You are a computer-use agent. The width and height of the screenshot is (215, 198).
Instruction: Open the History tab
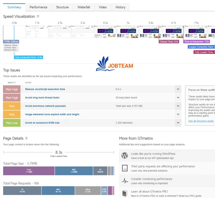(120, 7)
